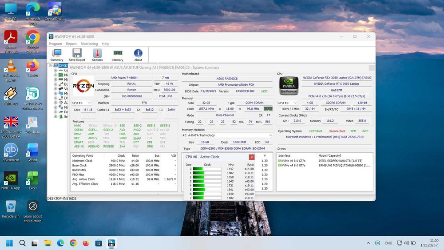Image resolution: width=444 pixels, height=250 pixels.
Task: Open taskbar Search magnifier icon
Action: click(x=22, y=243)
